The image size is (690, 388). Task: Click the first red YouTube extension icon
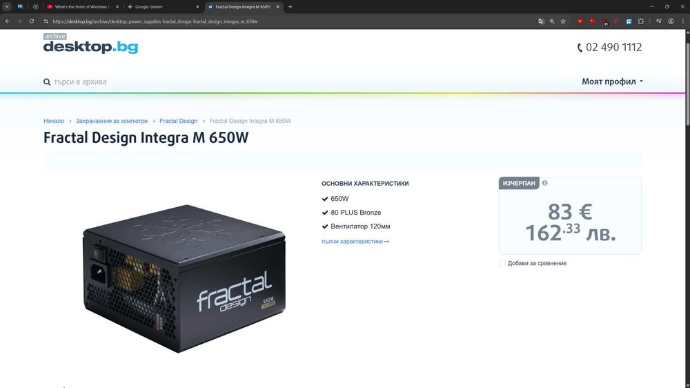tap(580, 21)
